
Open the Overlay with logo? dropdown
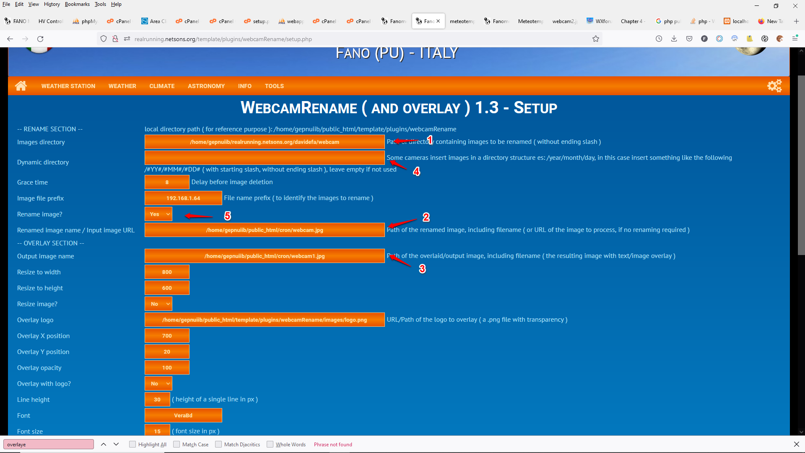(158, 383)
